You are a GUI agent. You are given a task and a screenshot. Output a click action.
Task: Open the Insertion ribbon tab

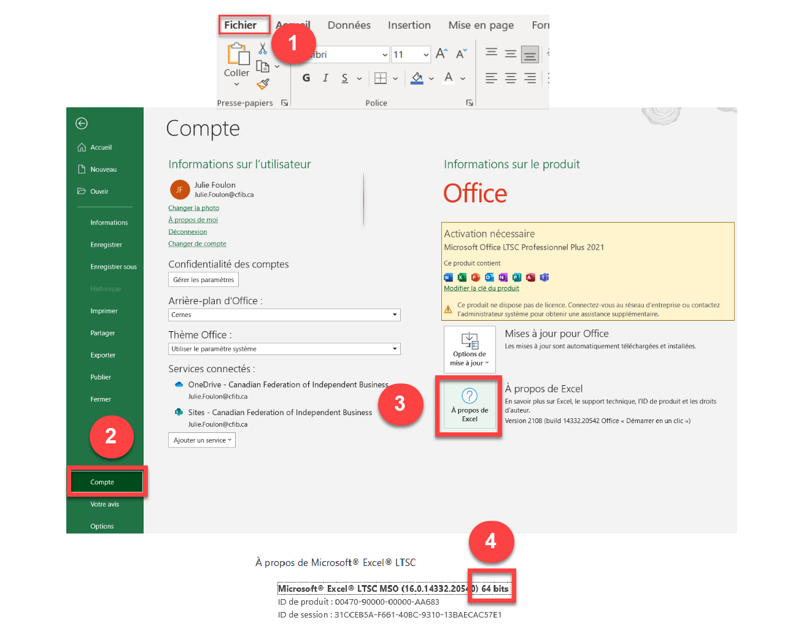(409, 25)
